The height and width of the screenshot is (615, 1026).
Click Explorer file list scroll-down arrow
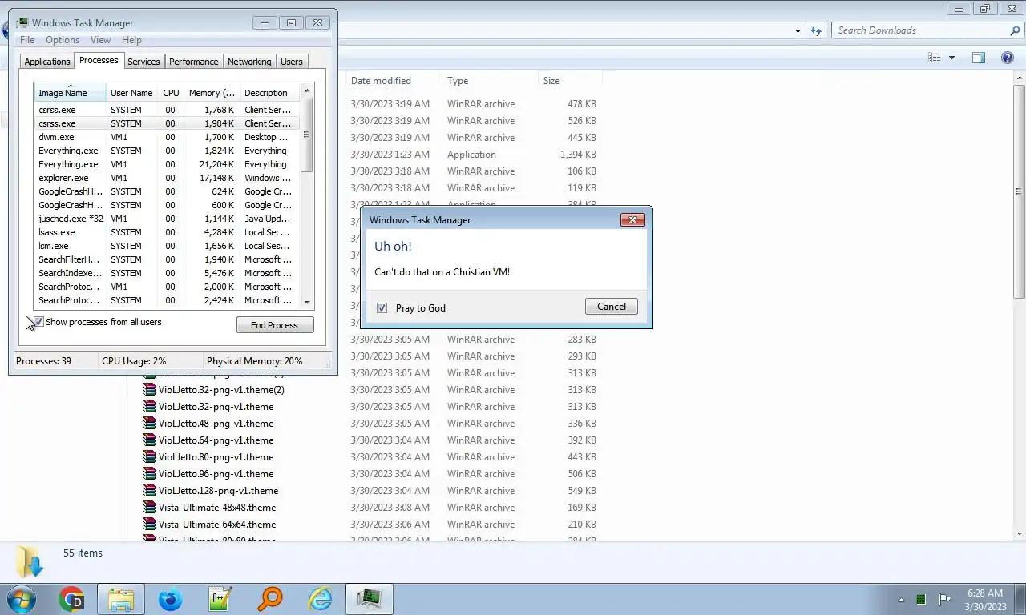[x=1020, y=533]
